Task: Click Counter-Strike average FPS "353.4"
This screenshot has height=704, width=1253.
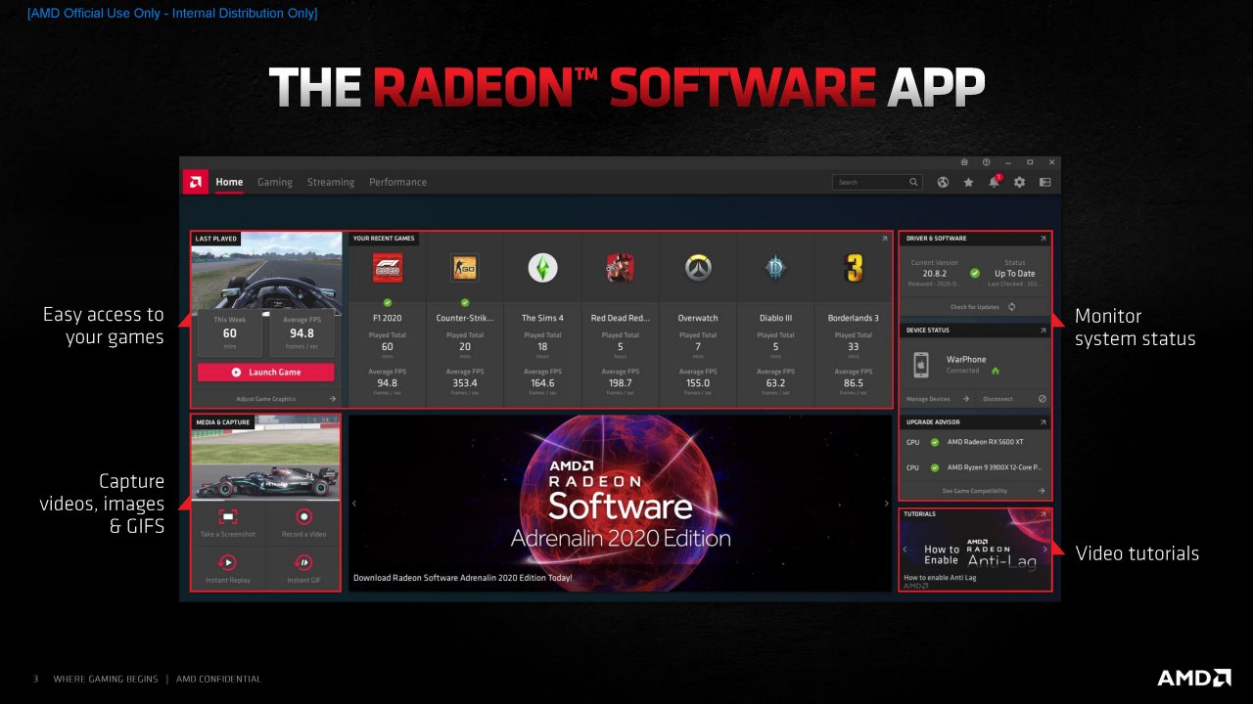Action: (x=465, y=383)
